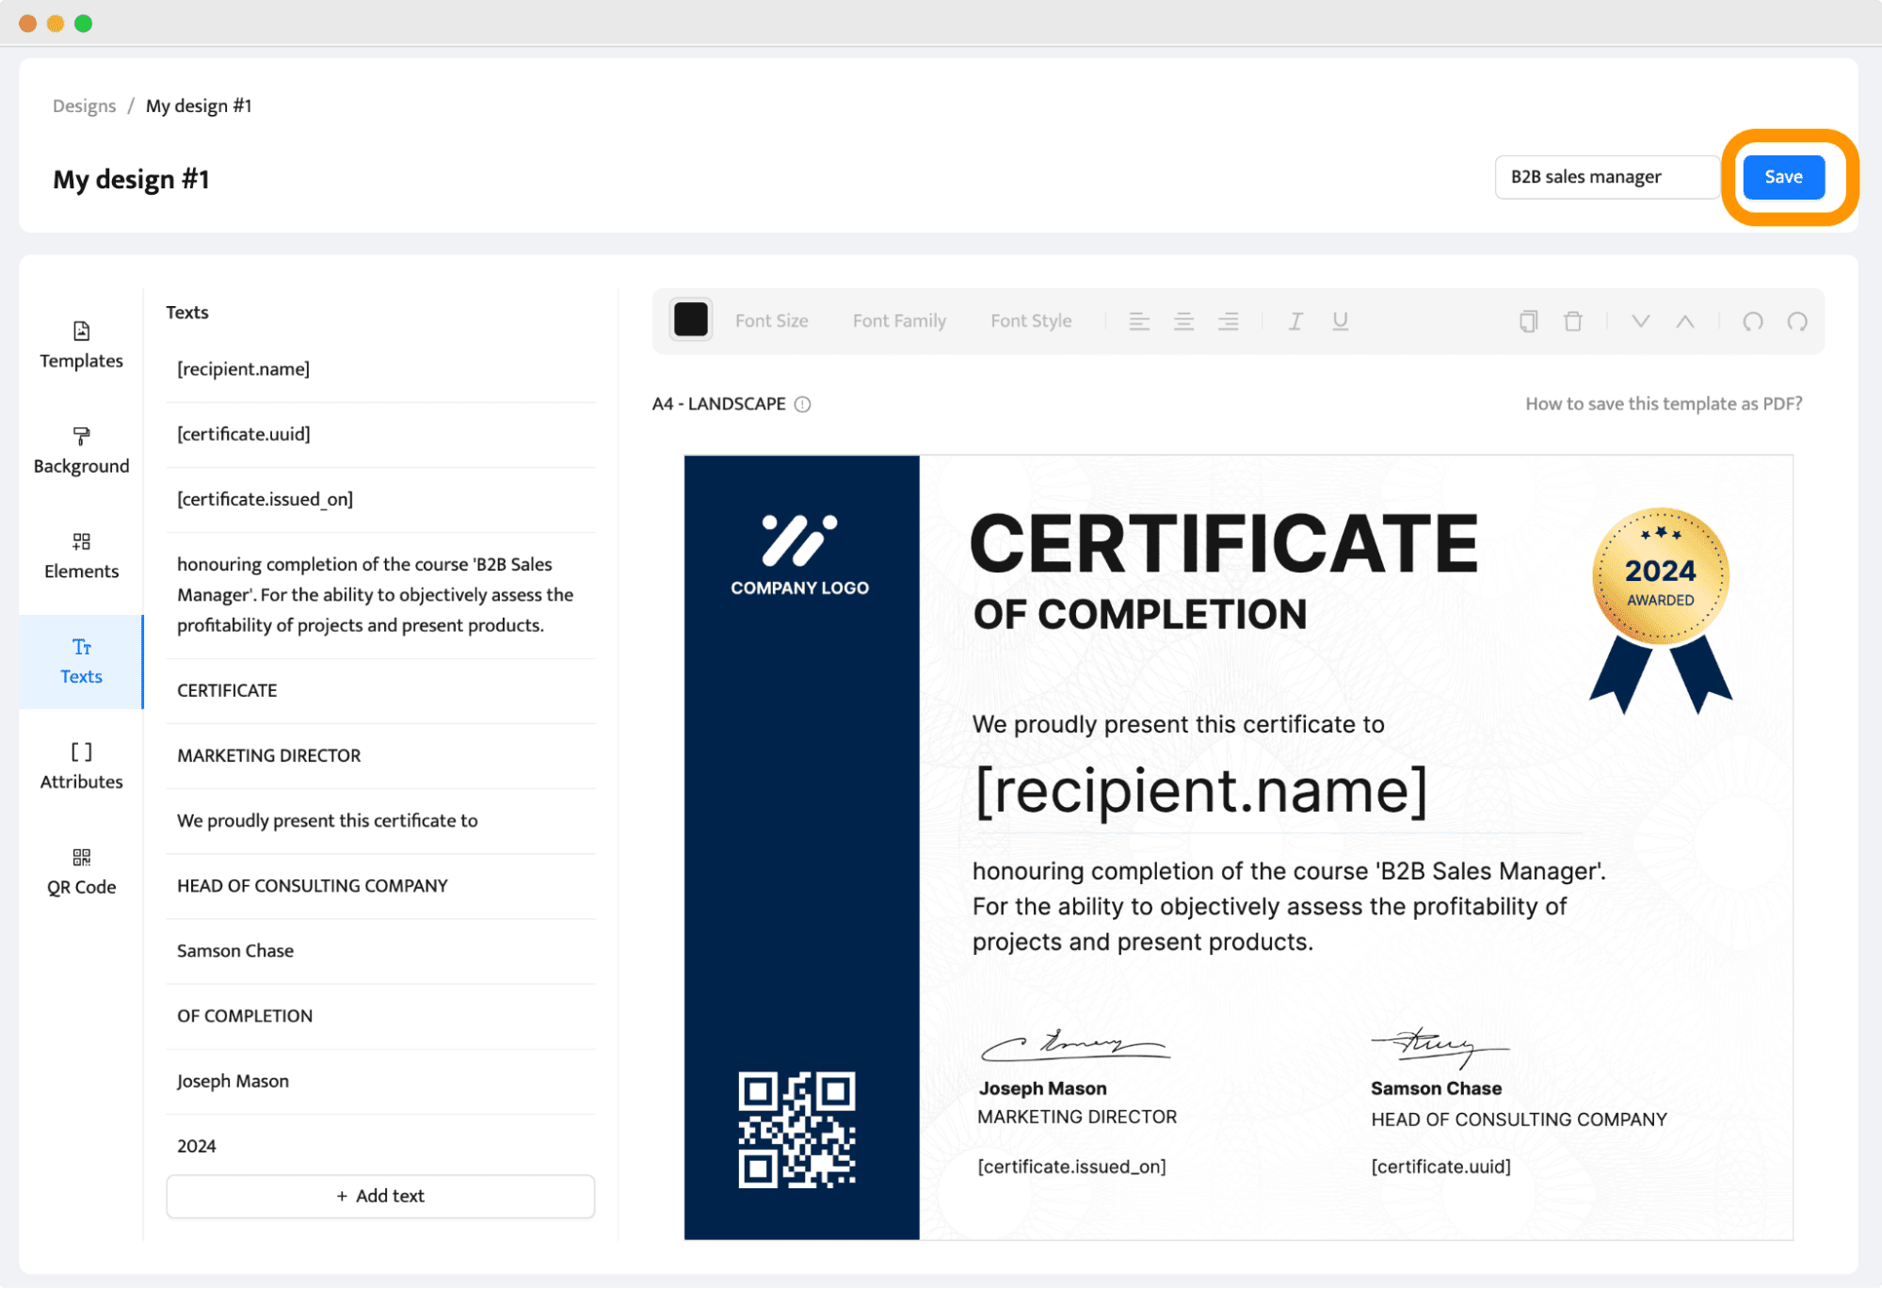Click the undo arrow icon
The image size is (1882, 1289).
[x=1752, y=321]
